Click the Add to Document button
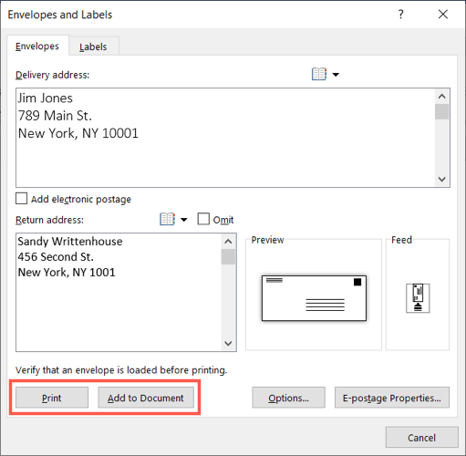Screen dimensions: 466x456 tap(146, 398)
